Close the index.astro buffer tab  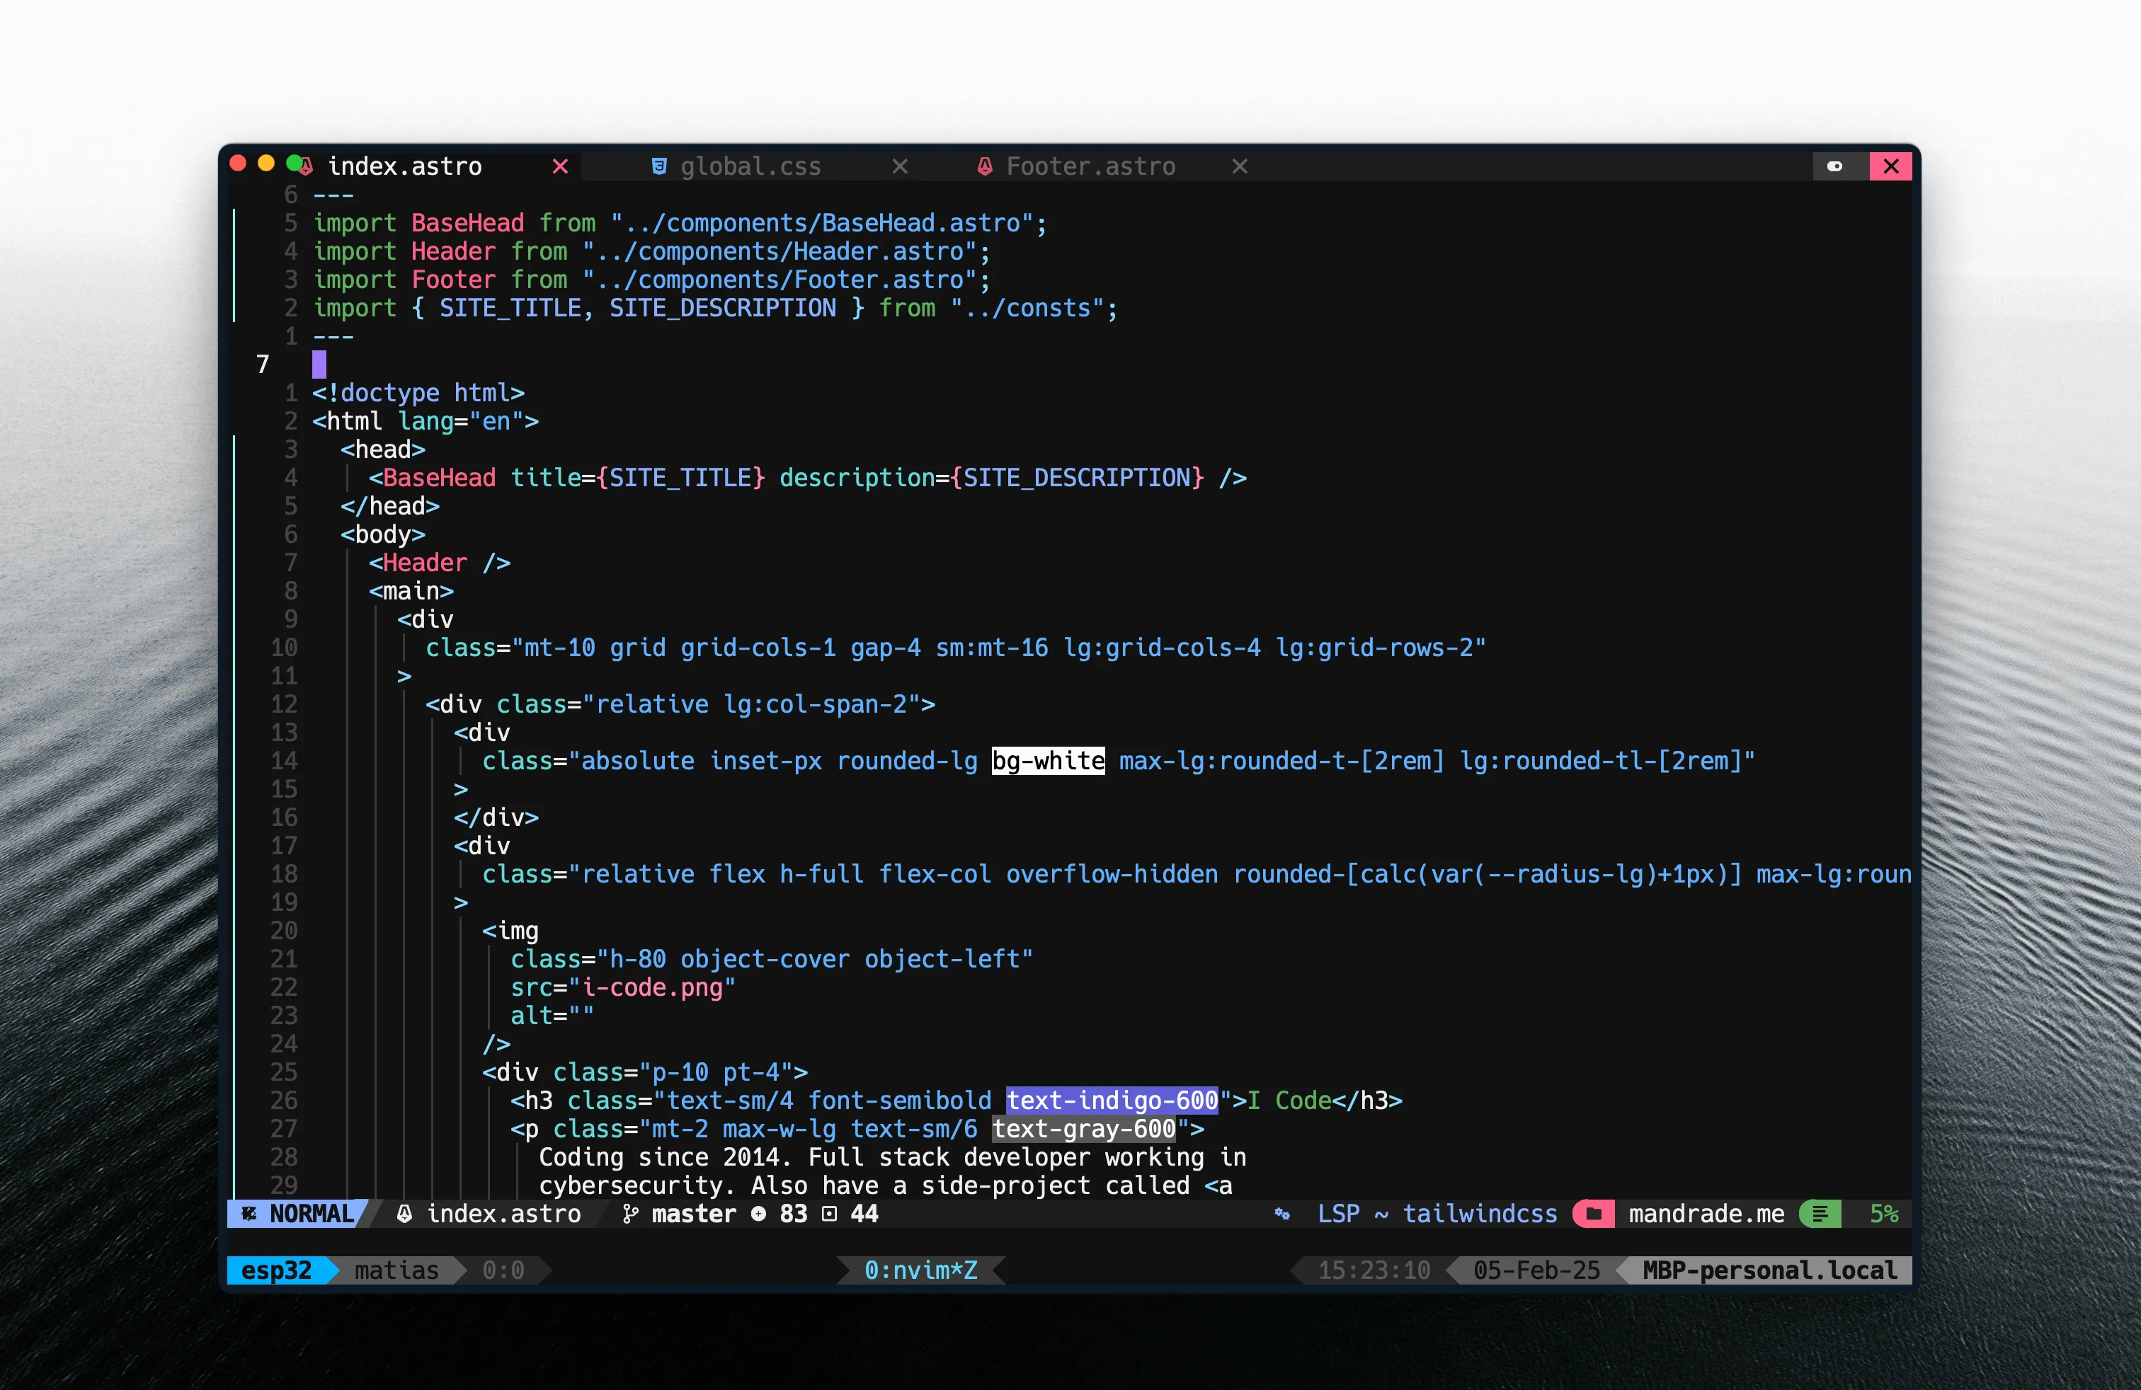[x=559, y=166]
